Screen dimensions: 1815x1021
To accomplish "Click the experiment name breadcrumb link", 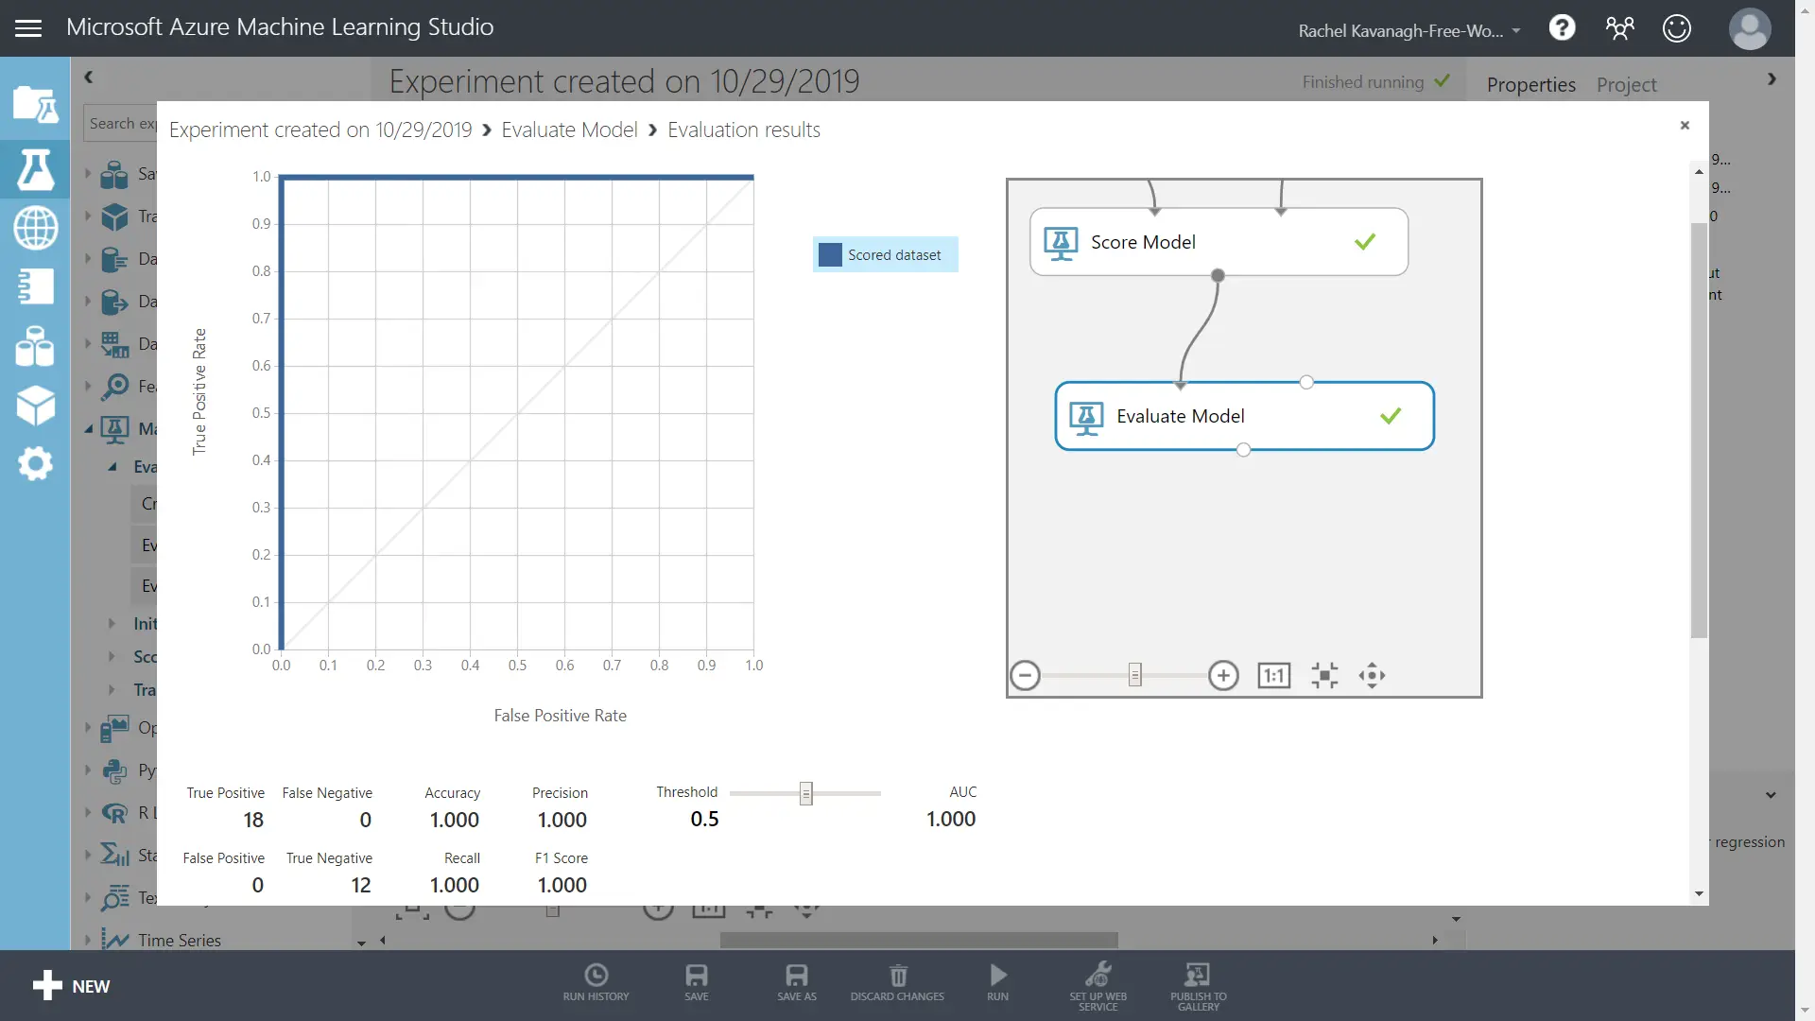I will tap(320, 130).
